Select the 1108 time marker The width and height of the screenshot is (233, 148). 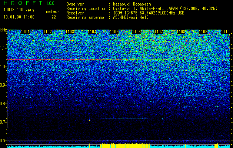tap(181, 32)
